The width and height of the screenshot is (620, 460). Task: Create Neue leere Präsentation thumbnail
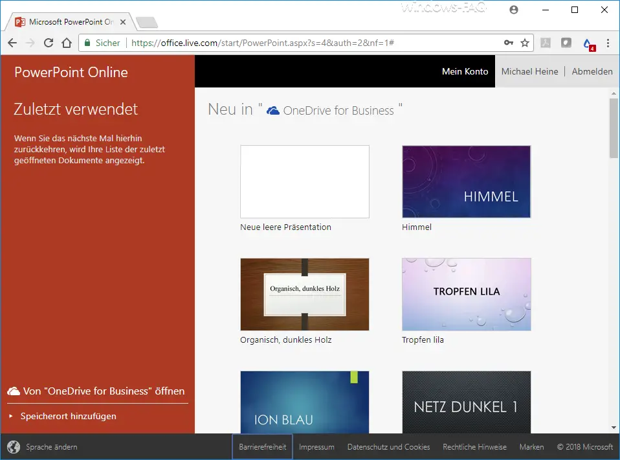tap(305, 181)
